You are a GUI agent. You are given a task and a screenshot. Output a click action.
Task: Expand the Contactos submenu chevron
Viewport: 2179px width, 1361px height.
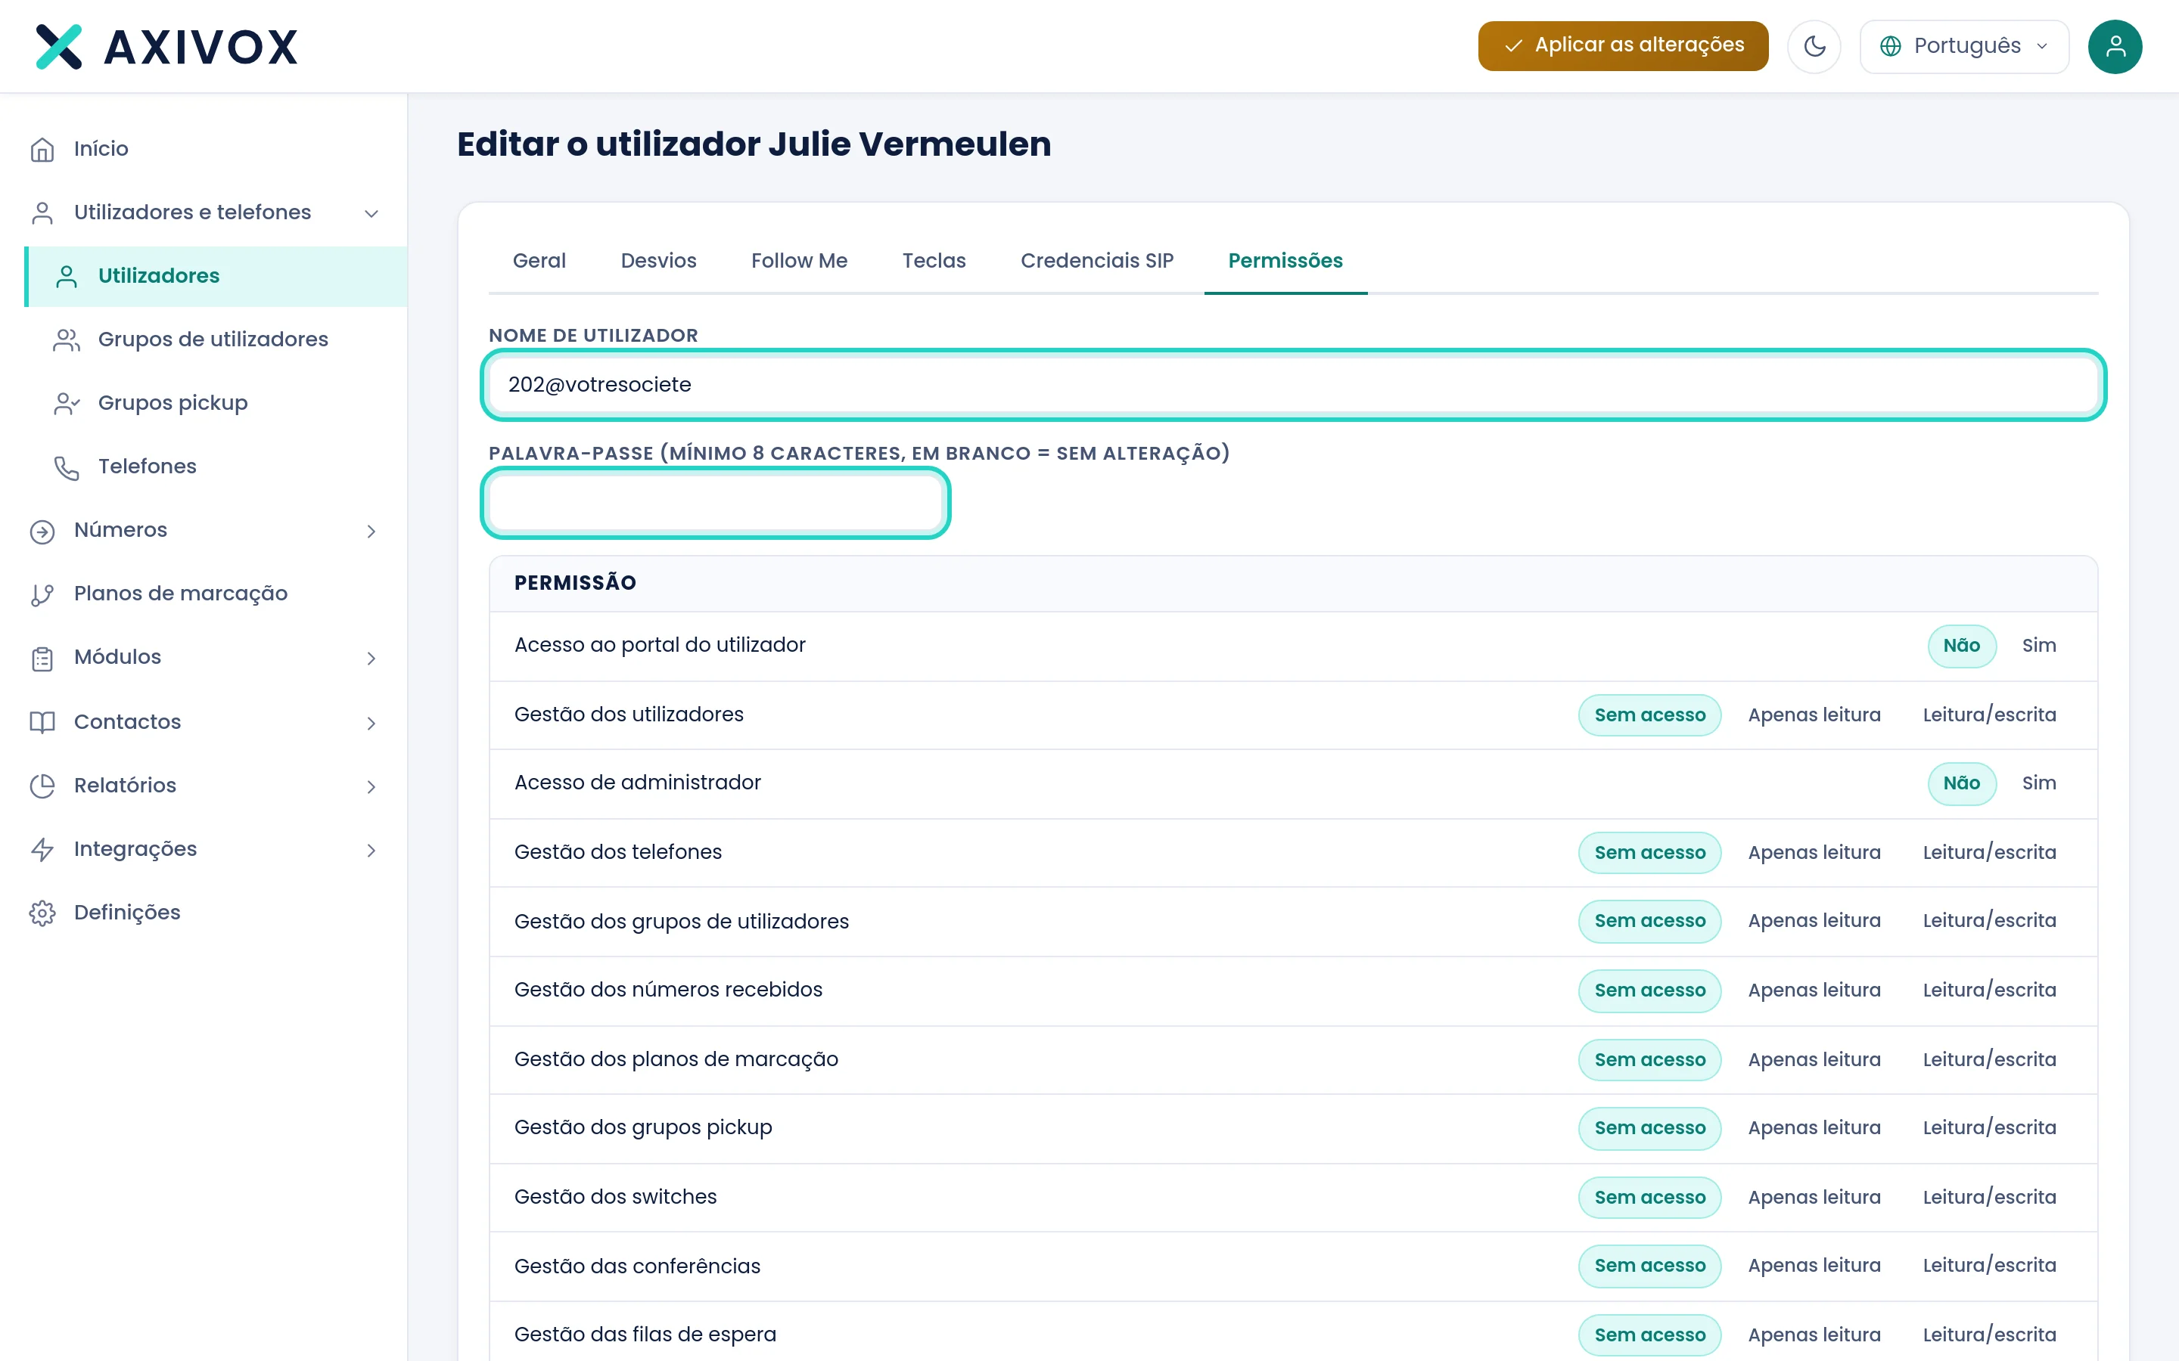(371, 723)
